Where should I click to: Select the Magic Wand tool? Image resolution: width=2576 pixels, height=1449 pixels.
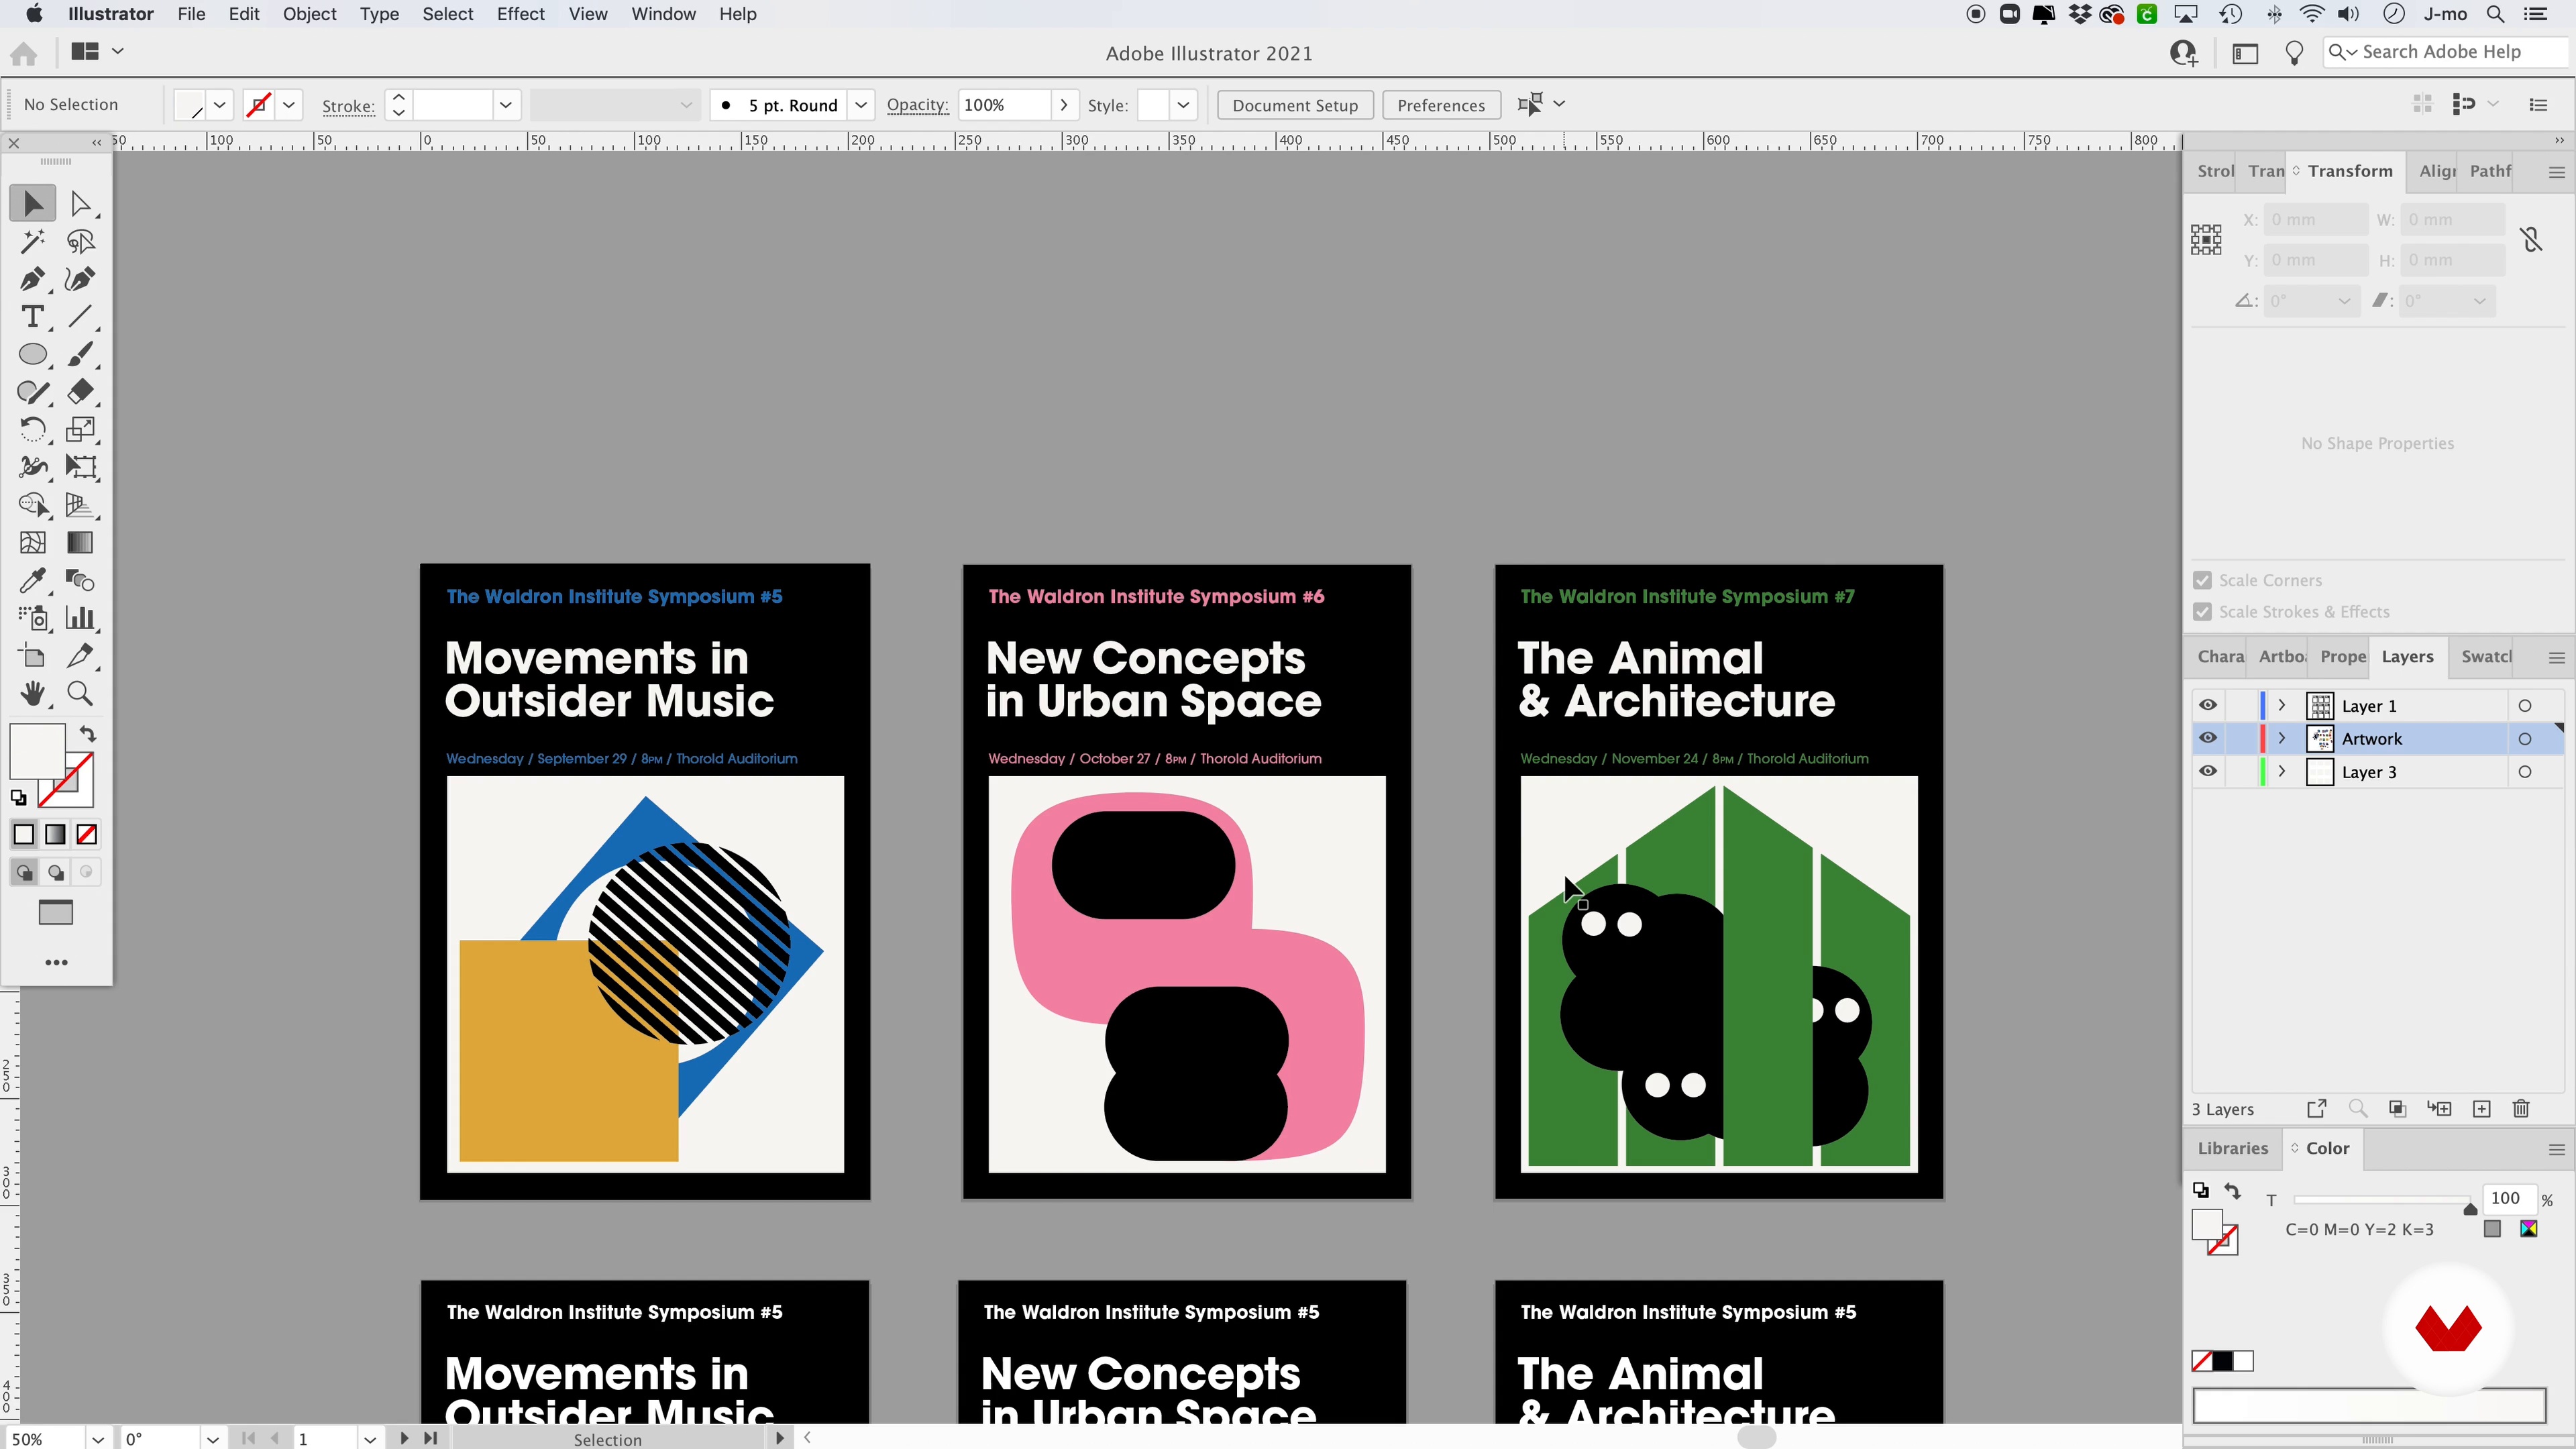(33, 241)
